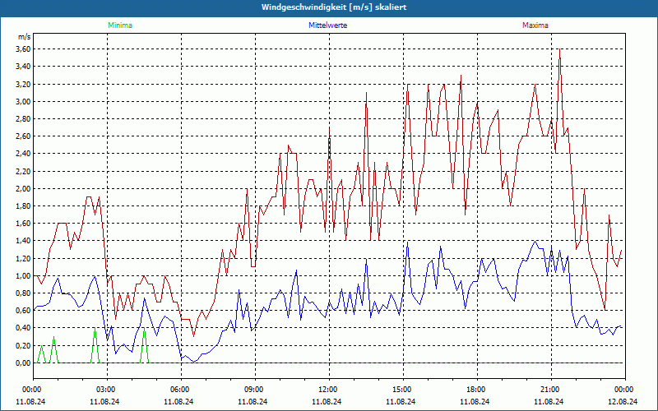Click the 1,20 y-axis value
The width and height of the screenshot is (658, 411).
click(x=23, y=258)
